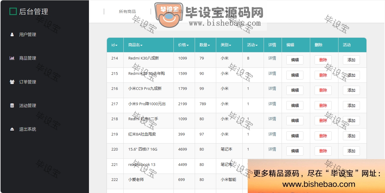
Task: Open 订单管理 via its group icon
Action: click(12, 82)
